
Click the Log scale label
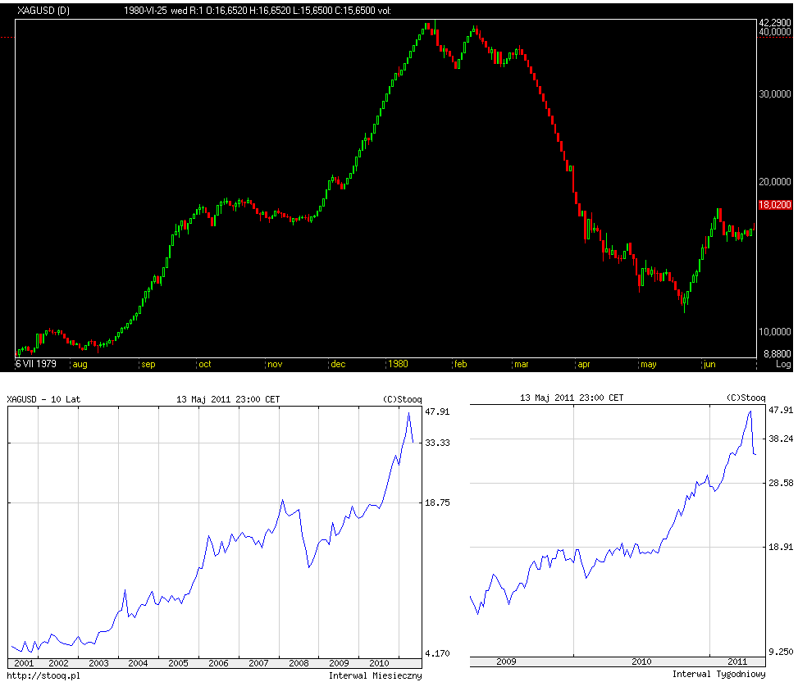783,364
